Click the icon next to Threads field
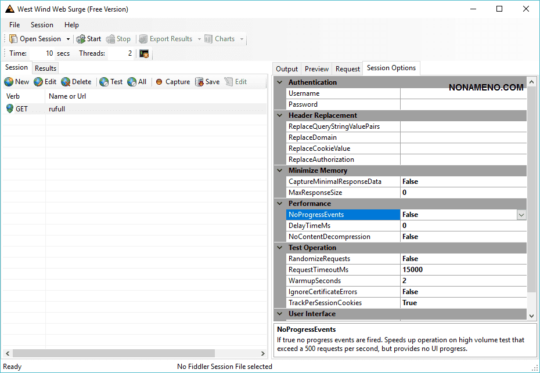This screenshot has width=540, height=373. 144,53
